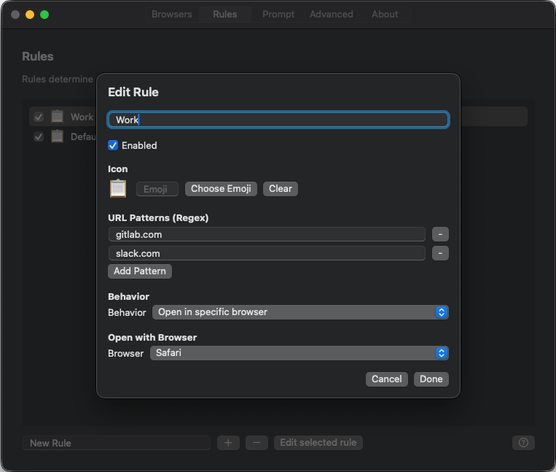Click the clipboard emoji icon in Edit Rule
Screen dimensions: 556x472
pos(118,188)
